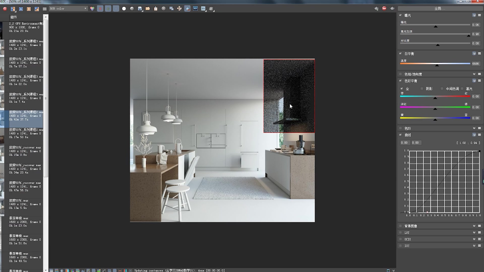Collapse the 白平衡 panel
The width and height of the screenshot is (484, 272).
[474, 53]
